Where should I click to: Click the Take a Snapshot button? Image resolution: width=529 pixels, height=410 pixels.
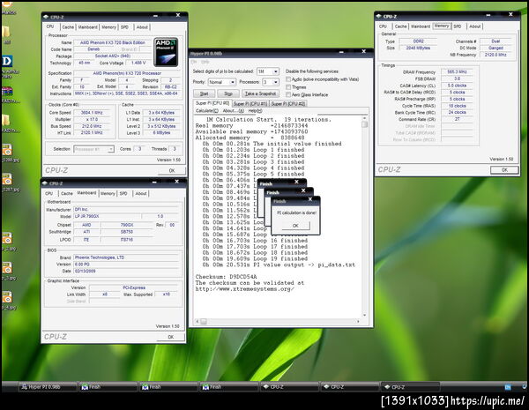(x=260, y=93)
